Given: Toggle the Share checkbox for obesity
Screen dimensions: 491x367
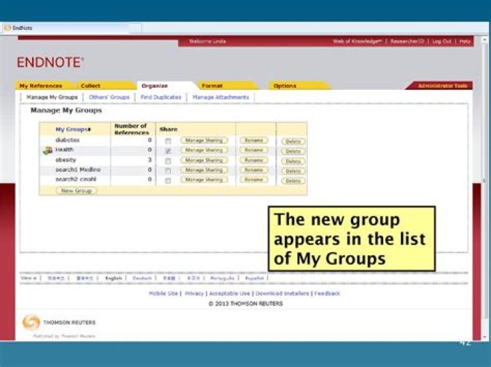Looking at the screenshot, I should point(168,161).
